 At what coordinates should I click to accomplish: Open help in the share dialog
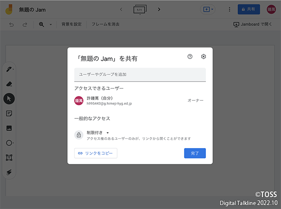point(190,57)
